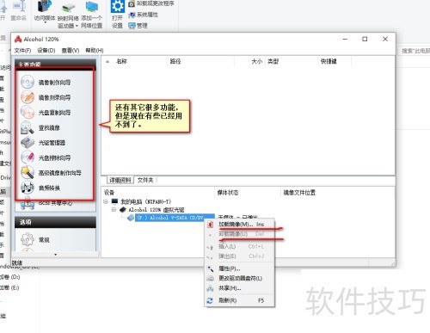
Task: Expand sidebar panel with bottom arrow
Action: click(55, 255)
